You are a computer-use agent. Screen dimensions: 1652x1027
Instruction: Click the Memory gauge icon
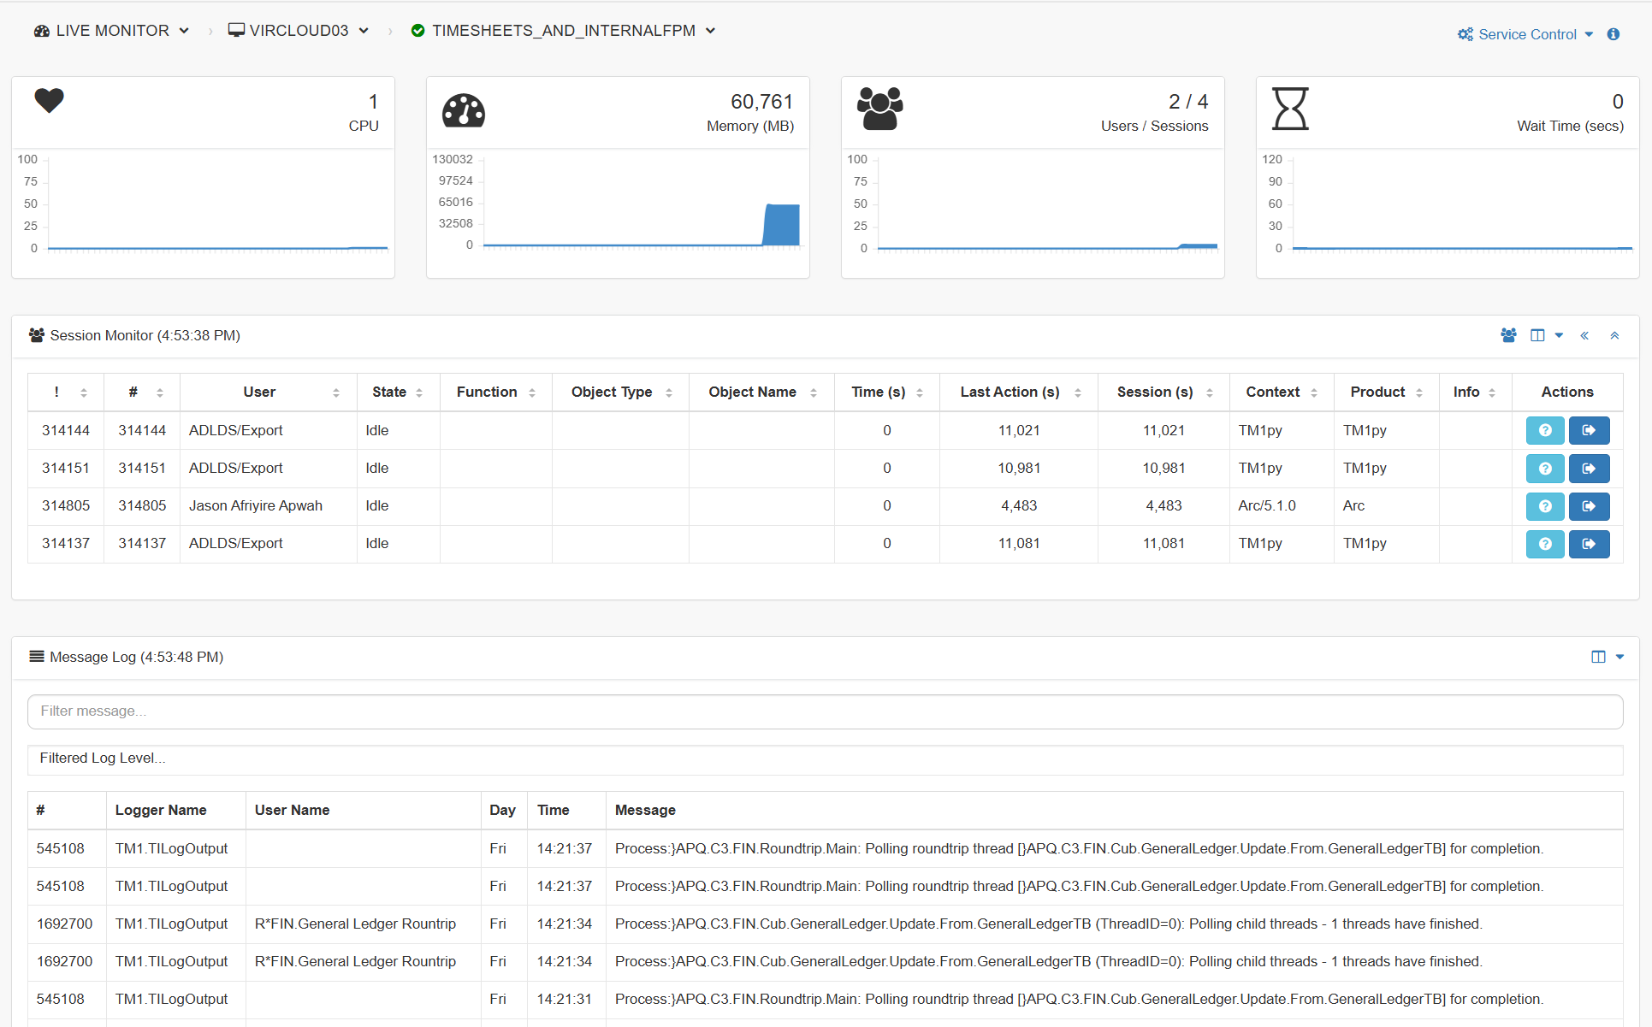click(x=464, y=110)
